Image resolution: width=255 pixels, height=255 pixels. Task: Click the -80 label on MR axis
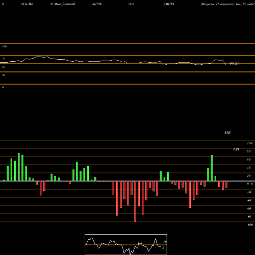tap(249, 217)
